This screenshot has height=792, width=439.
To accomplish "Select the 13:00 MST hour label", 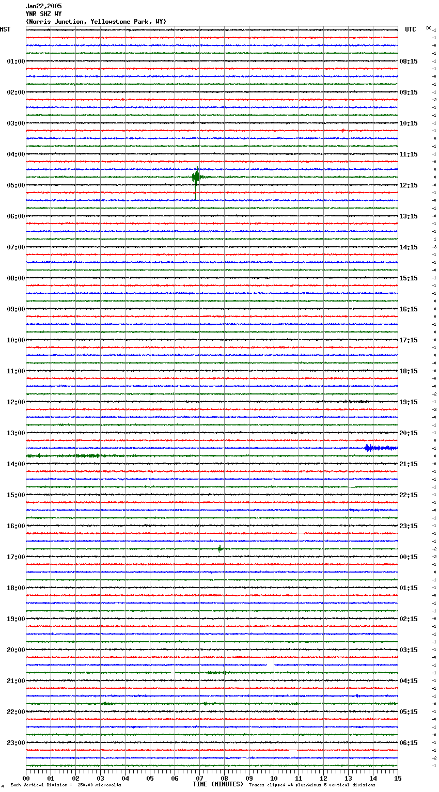I will pos(16,433).
